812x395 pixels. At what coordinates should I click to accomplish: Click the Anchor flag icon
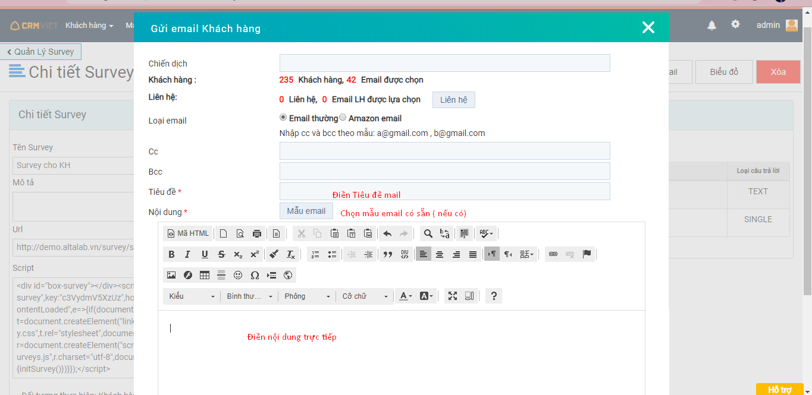(587, 254)
